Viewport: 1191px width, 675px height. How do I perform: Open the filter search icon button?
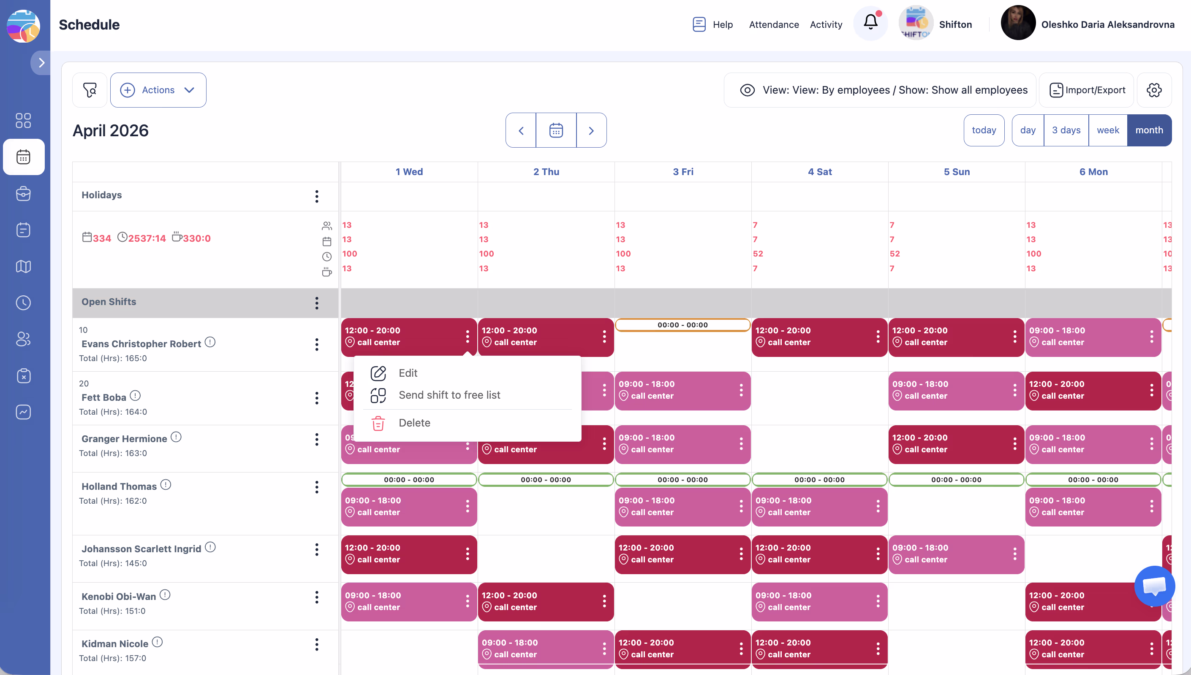pyautogui.click(x=90, y=90)
